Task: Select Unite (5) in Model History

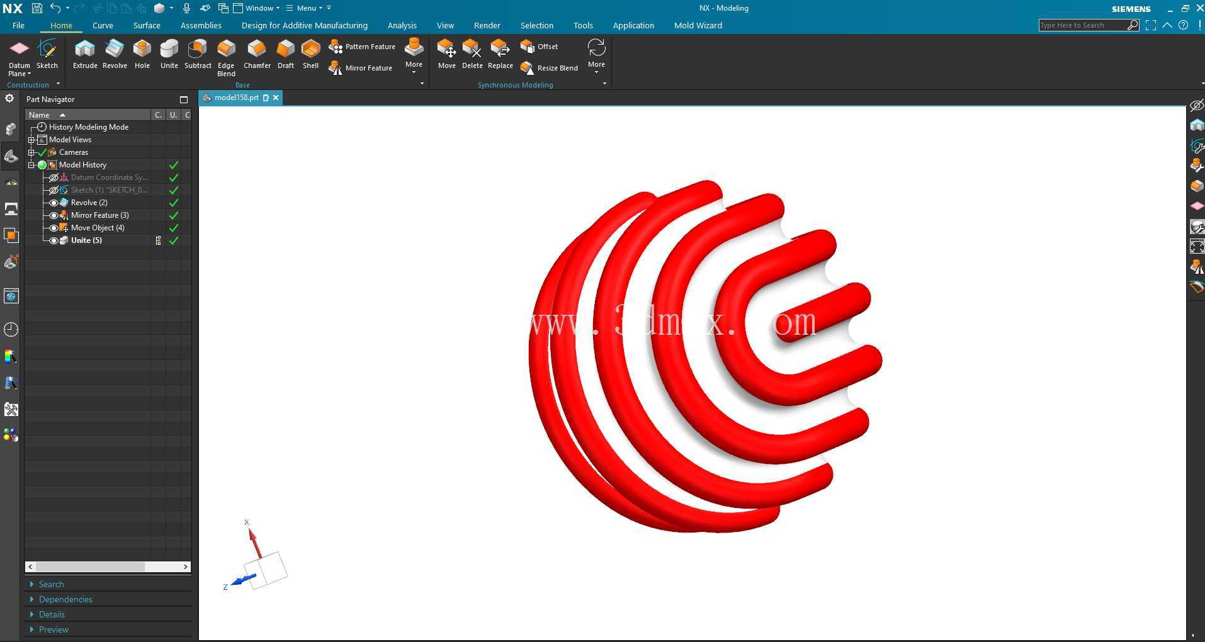Action: 86,240
